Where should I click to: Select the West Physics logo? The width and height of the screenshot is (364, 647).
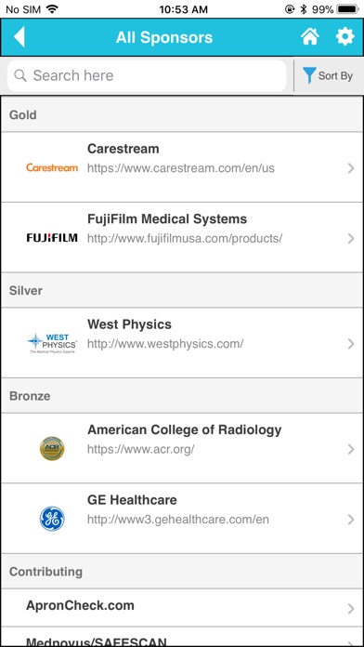point(52,343)
